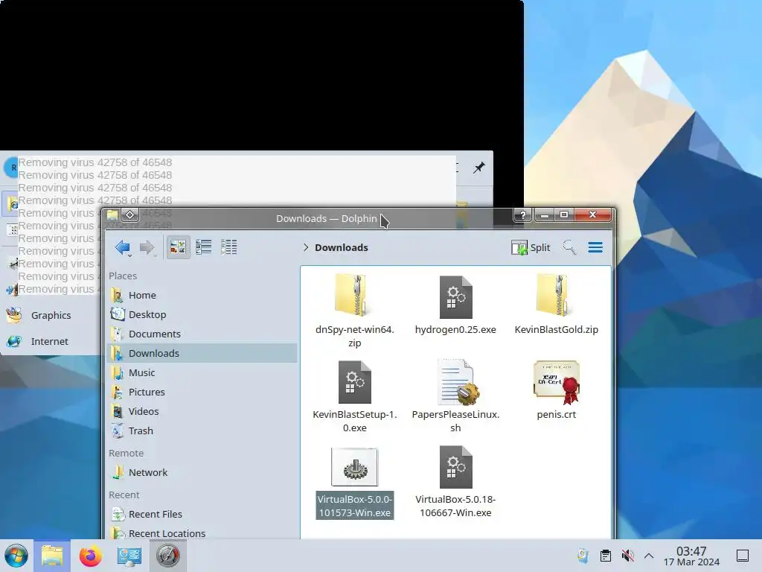Maximize the Dolphin window
This screenshot has width=762, height=572.
[564, 215]
